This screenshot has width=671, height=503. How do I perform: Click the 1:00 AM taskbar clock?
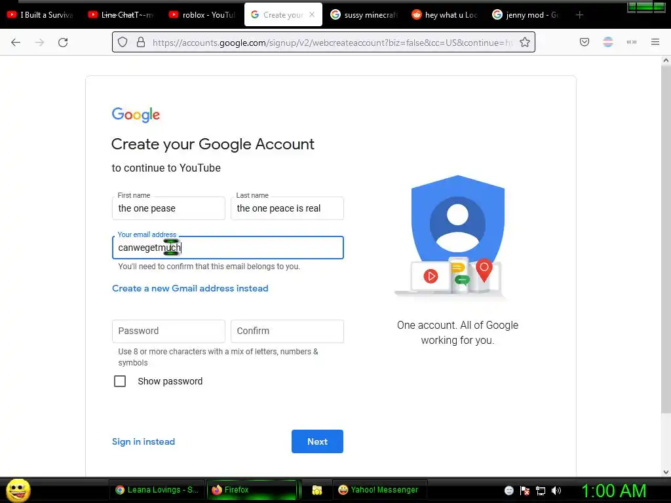[613, 491]
